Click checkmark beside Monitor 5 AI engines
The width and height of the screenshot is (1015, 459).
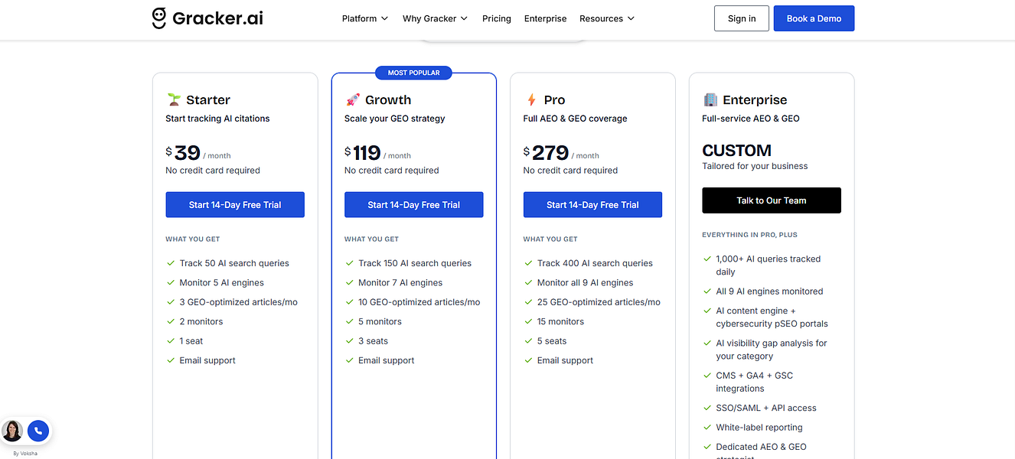[x=171, y=282]
